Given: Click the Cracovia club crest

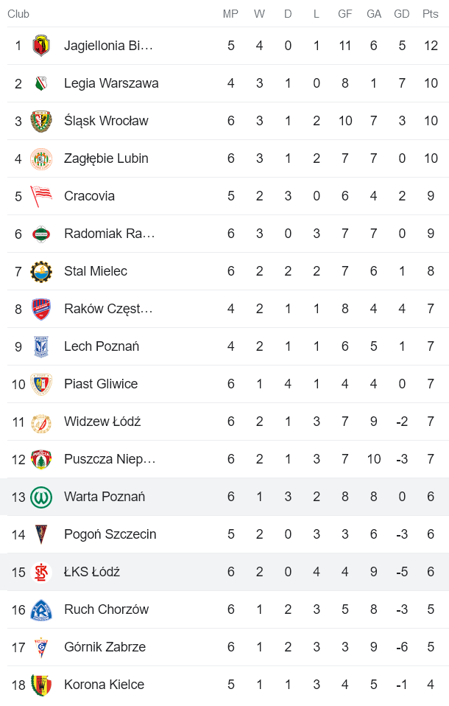Looking at the screenshot, I should [x=43, y=195].
